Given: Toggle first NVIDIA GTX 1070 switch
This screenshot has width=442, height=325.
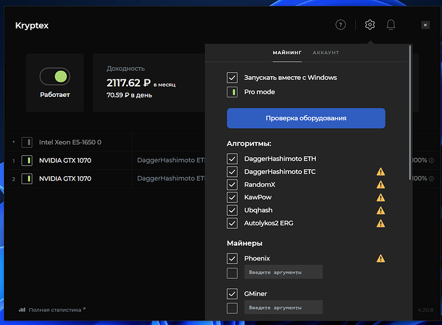Looking at the screenshot, I should point(27,161).
